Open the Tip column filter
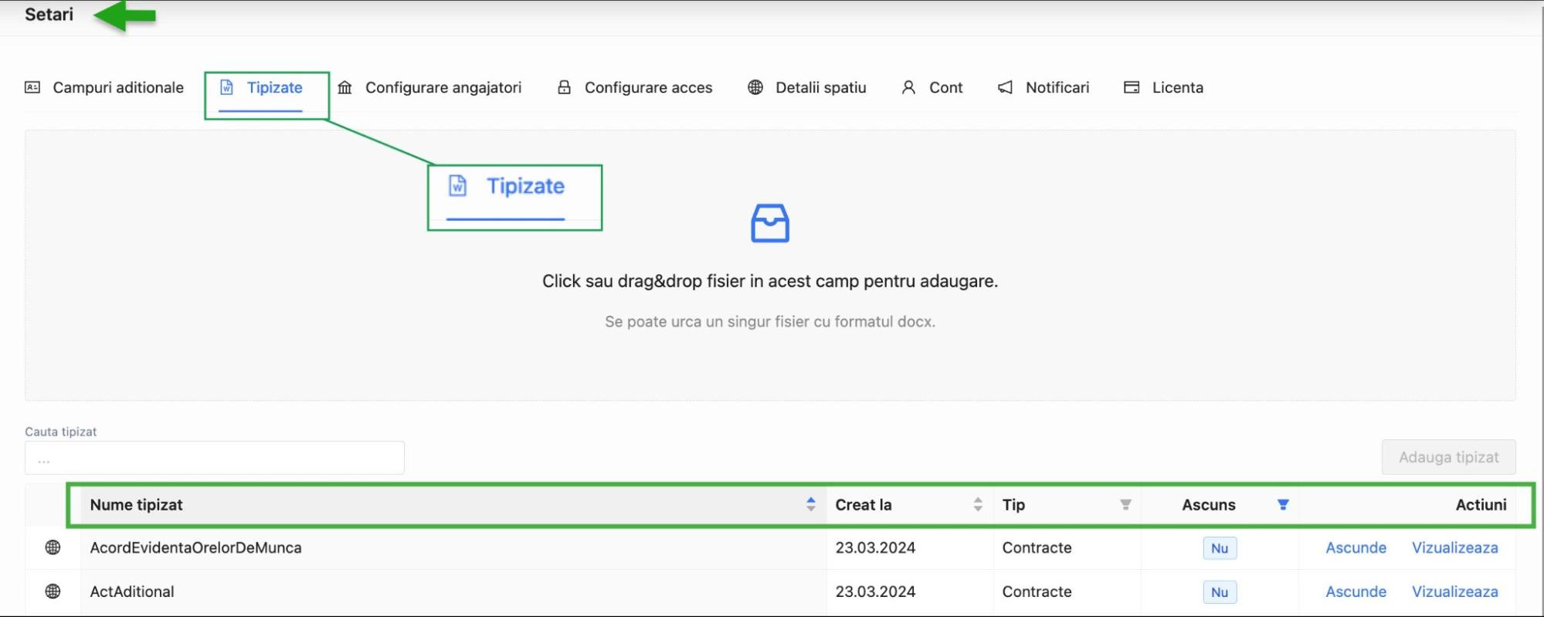 point(1125,504)
